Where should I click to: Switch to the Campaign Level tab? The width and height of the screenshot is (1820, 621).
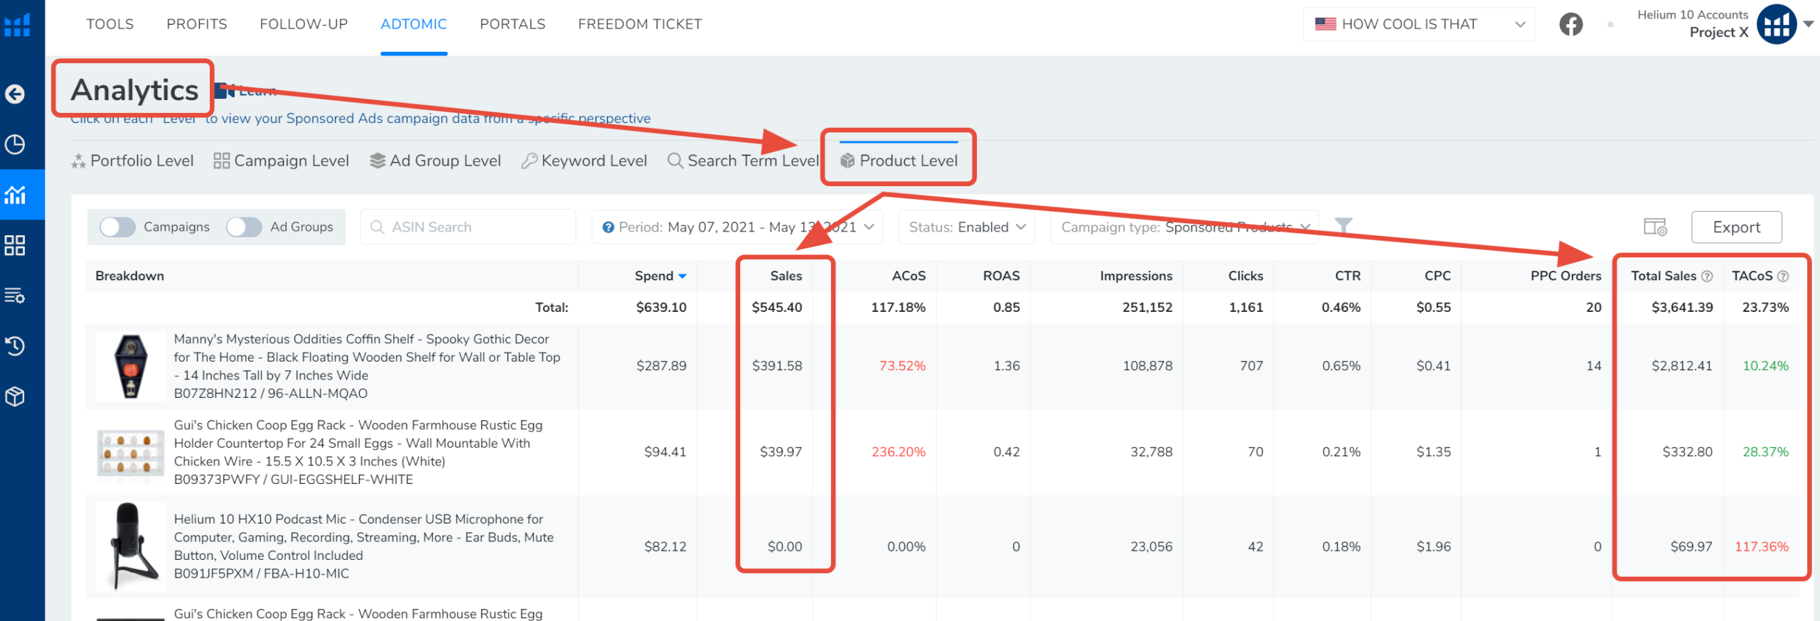282,161
